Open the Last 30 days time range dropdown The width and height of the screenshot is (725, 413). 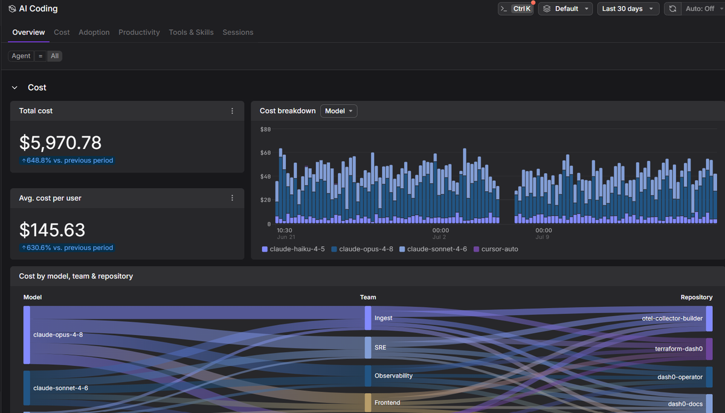628,9
